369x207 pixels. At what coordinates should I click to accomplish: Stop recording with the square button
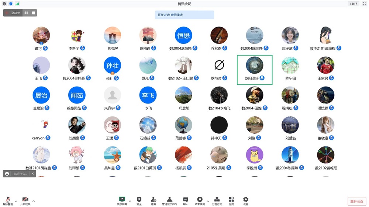click(33, 13)
